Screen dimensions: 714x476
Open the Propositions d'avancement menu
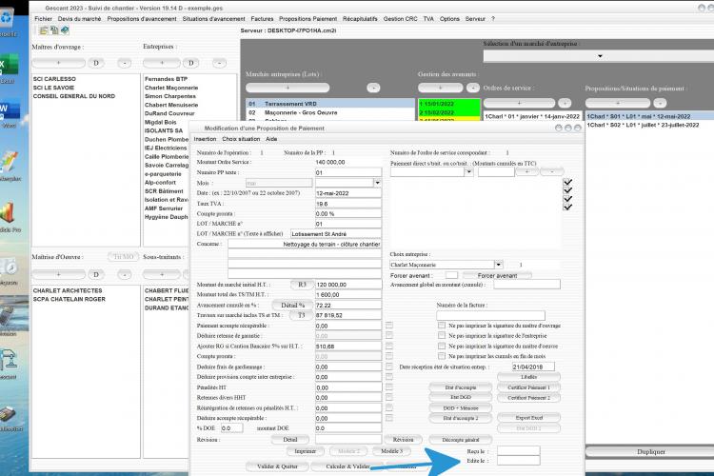142,19
